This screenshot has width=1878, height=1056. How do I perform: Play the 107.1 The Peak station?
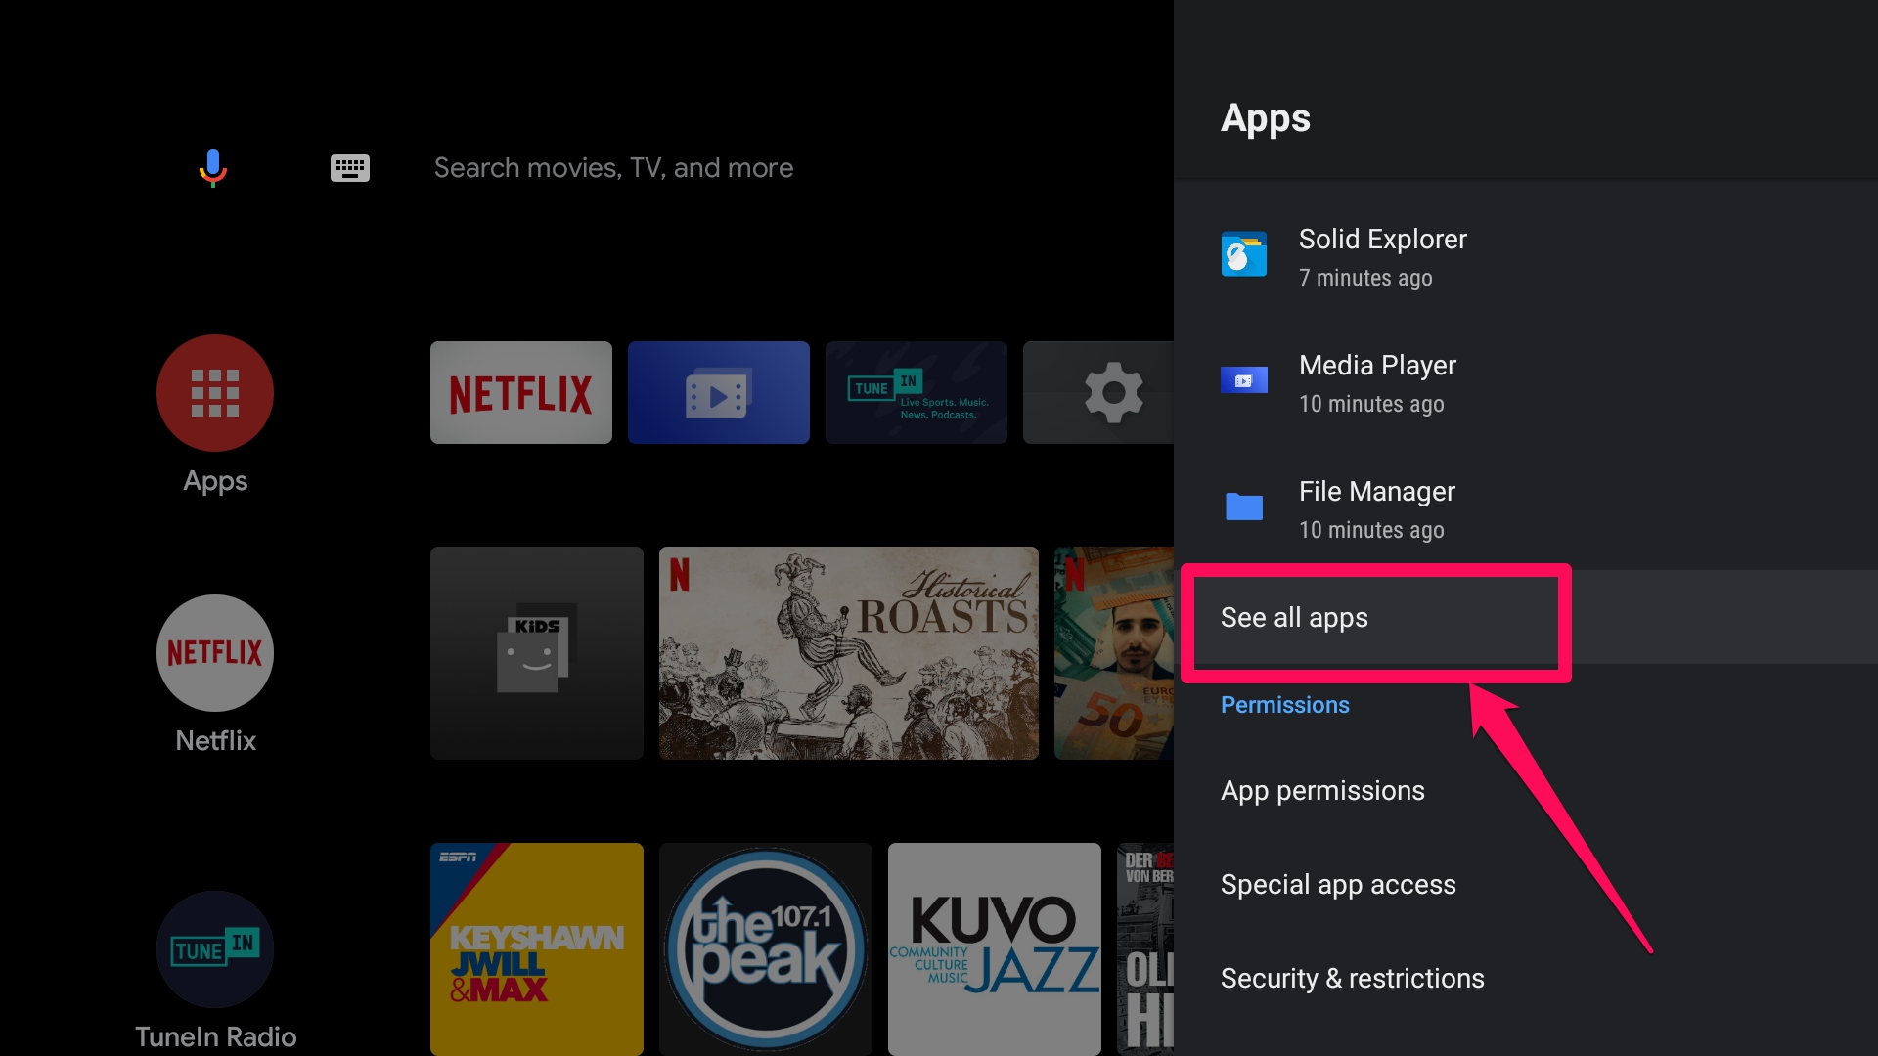click(x=766, y=949)
